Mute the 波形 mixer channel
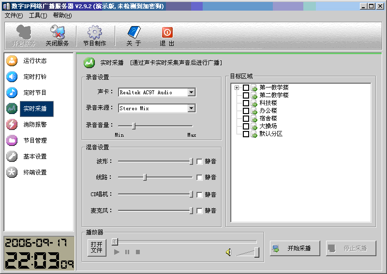This screenshot has width=387, height=274. click(199, 161)
